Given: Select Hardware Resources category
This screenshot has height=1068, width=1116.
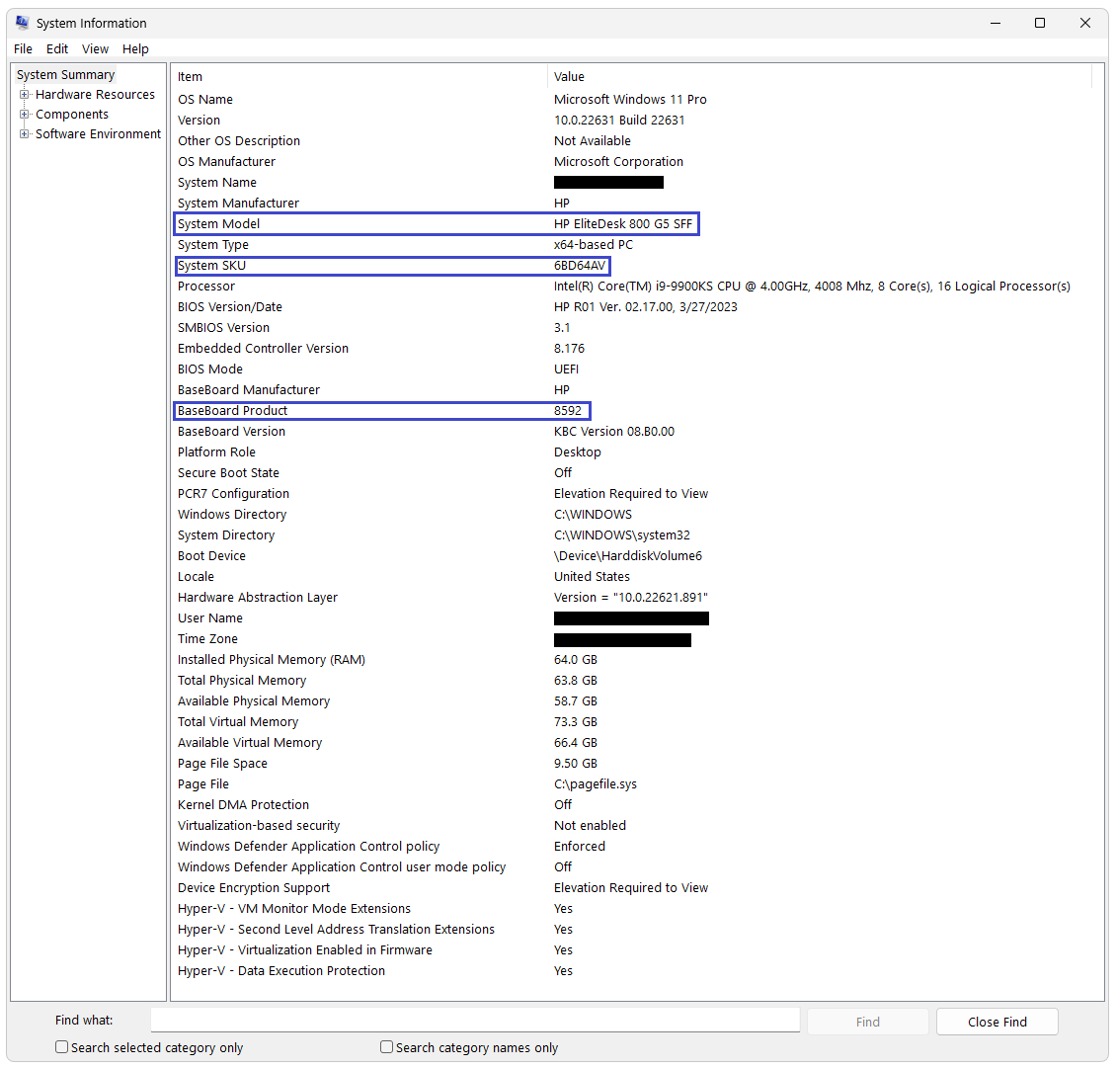Looking at the screenshot, I should click(96, 95).
